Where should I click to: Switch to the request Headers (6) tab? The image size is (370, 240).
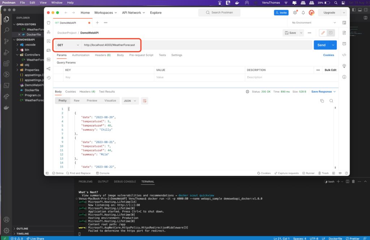point(103,55)
